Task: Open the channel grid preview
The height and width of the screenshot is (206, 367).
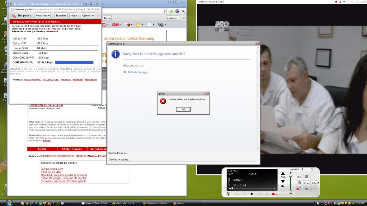Action: click(x=306, y=176)
